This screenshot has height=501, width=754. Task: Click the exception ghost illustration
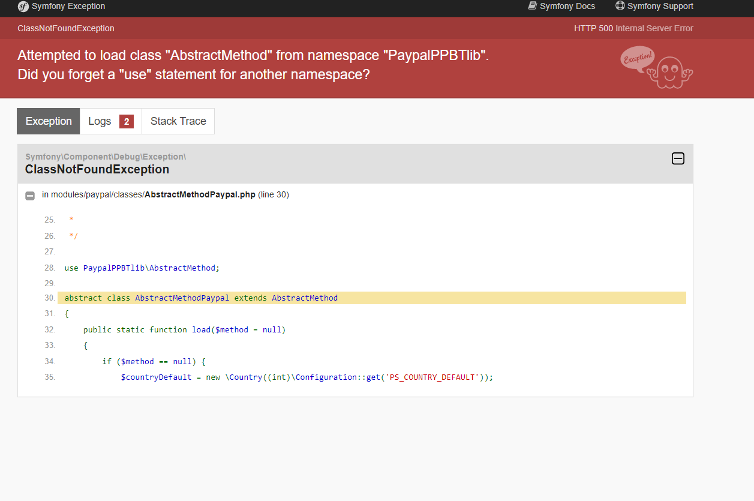pos(657,67)
